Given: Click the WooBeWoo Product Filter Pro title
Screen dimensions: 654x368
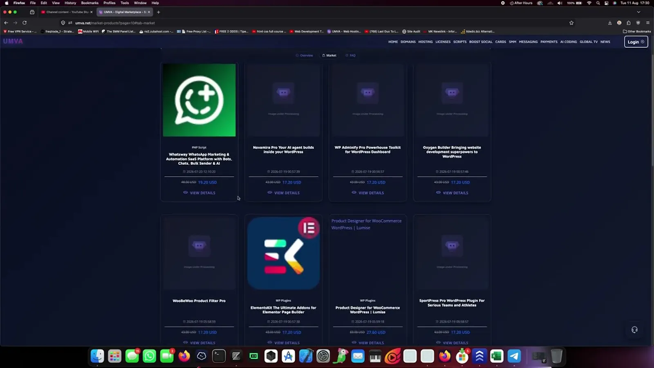Looking at the screenshot, I should pyautogui.click(x=199, y=301).
